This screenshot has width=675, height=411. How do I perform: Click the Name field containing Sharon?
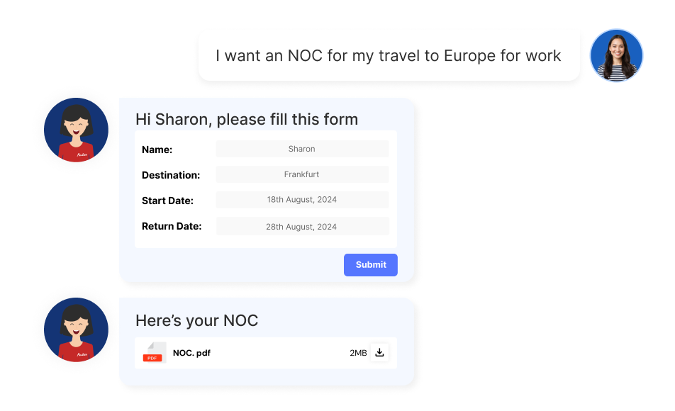(302, 149)
